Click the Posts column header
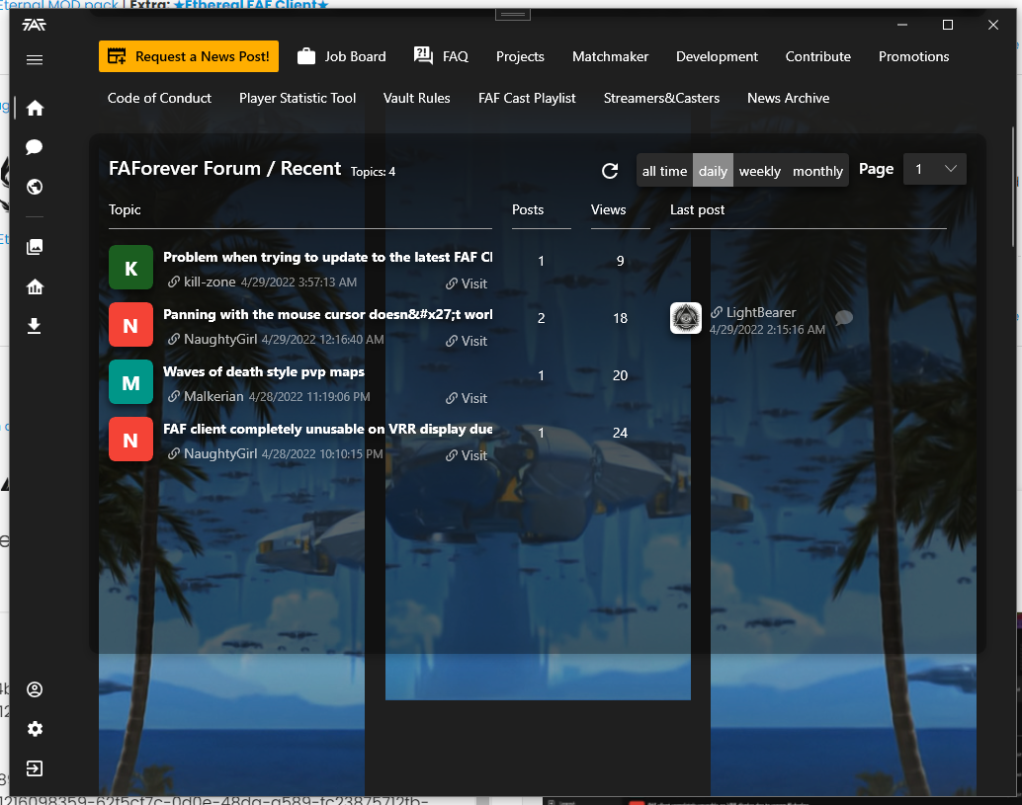This screenshot has width=1022, height=805. (x=527, y=209)
